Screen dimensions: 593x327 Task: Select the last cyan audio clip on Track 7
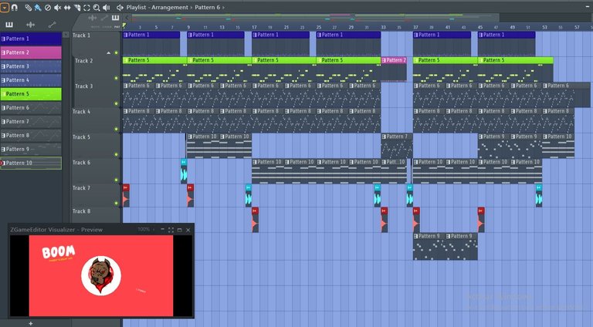coord(538,196)
